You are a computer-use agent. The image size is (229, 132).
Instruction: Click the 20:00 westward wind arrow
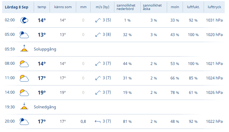[x=98, y=121]
